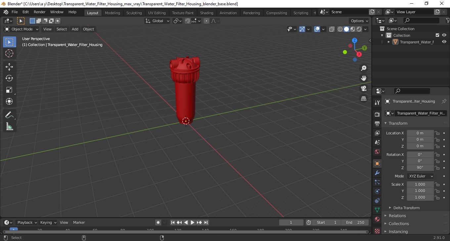This screenshot has height=241, width=450.
Task: Jump to timeline end button
Action: [x=206, y=222]
